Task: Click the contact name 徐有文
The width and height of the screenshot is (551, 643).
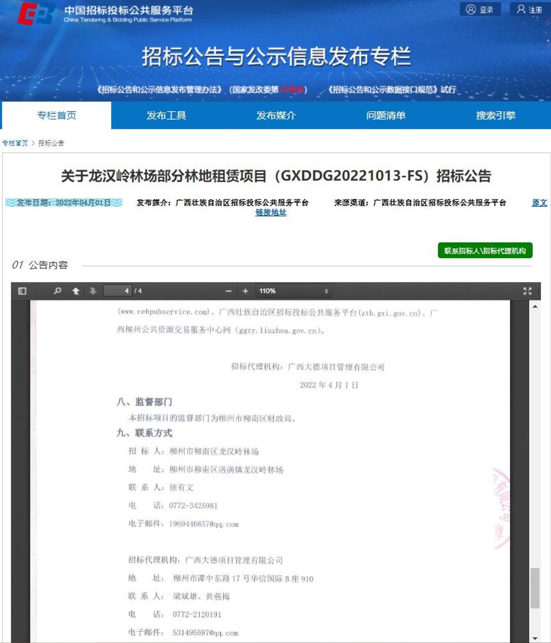Action: pos(181,487)
